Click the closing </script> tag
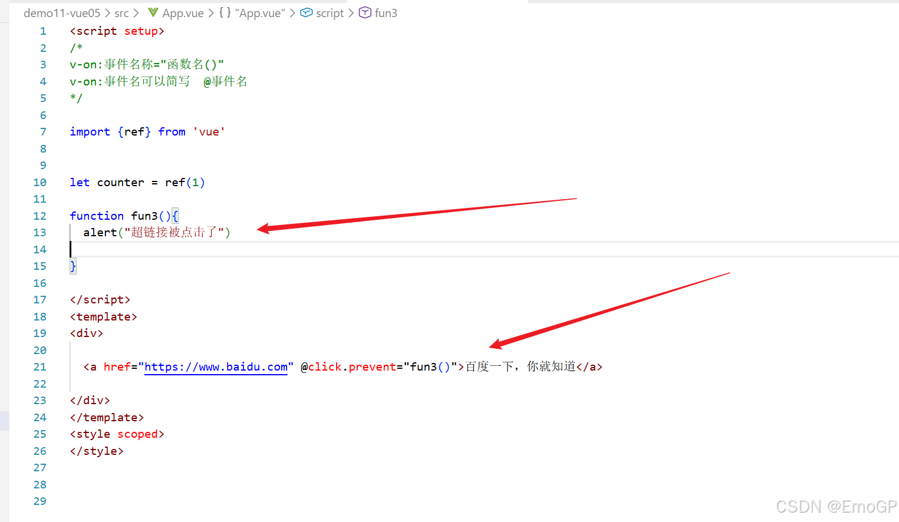 pyautogui.click(x=100, y=300)
